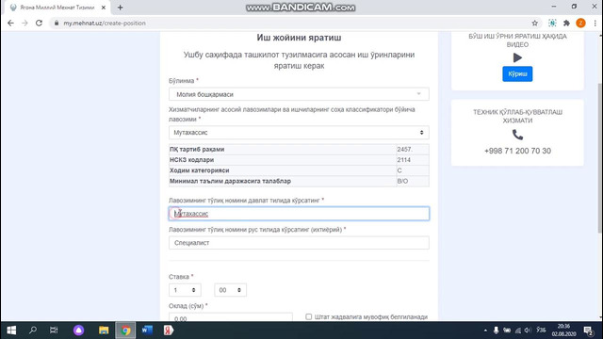
Task: Bookmark this page with the star icon
Action: 534,23
